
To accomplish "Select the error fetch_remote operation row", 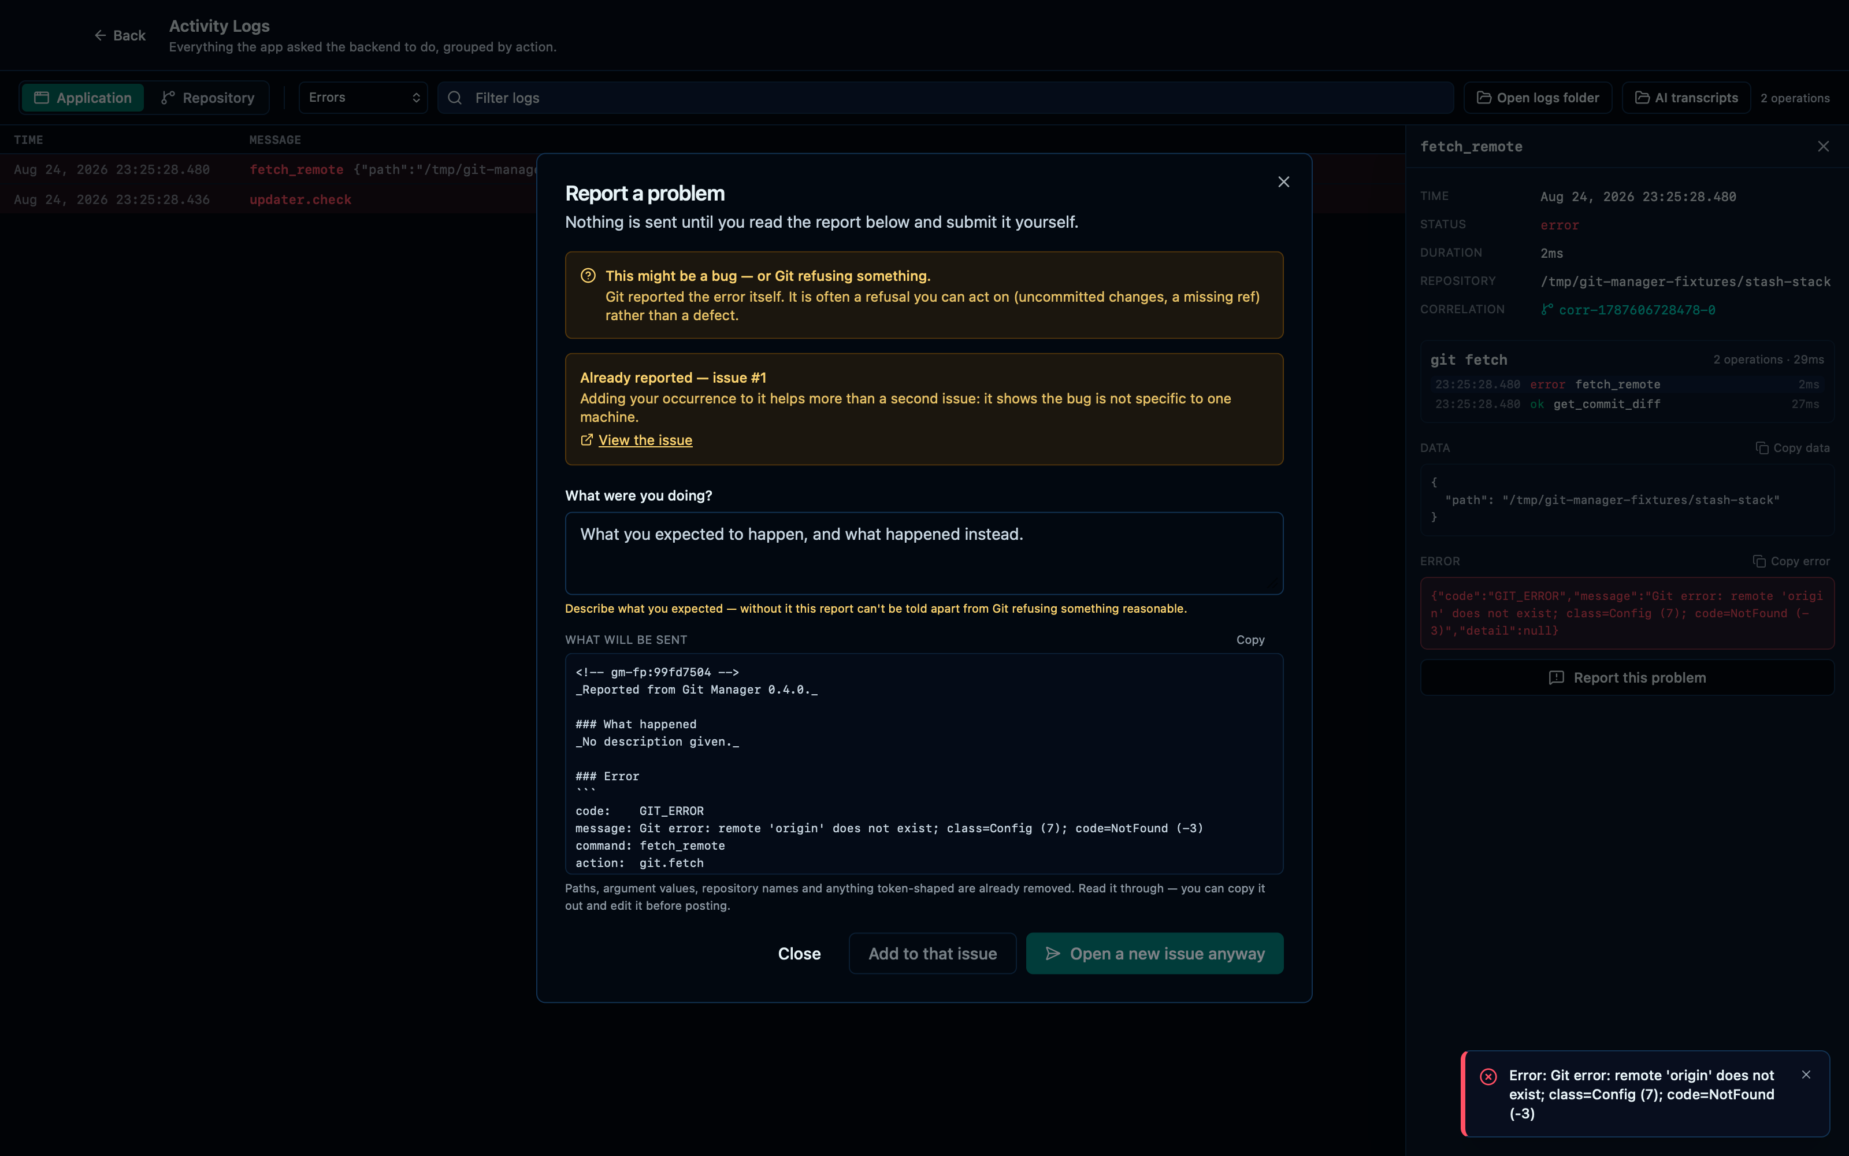I will (1627, 384).
